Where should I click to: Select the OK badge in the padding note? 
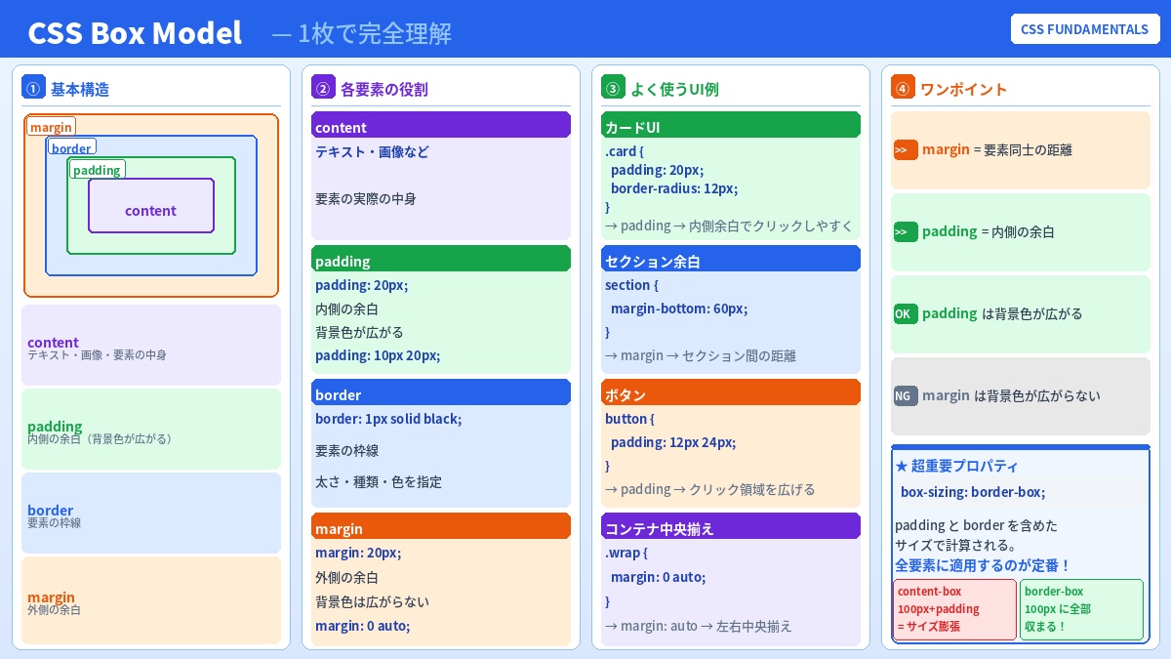(905, 314)
